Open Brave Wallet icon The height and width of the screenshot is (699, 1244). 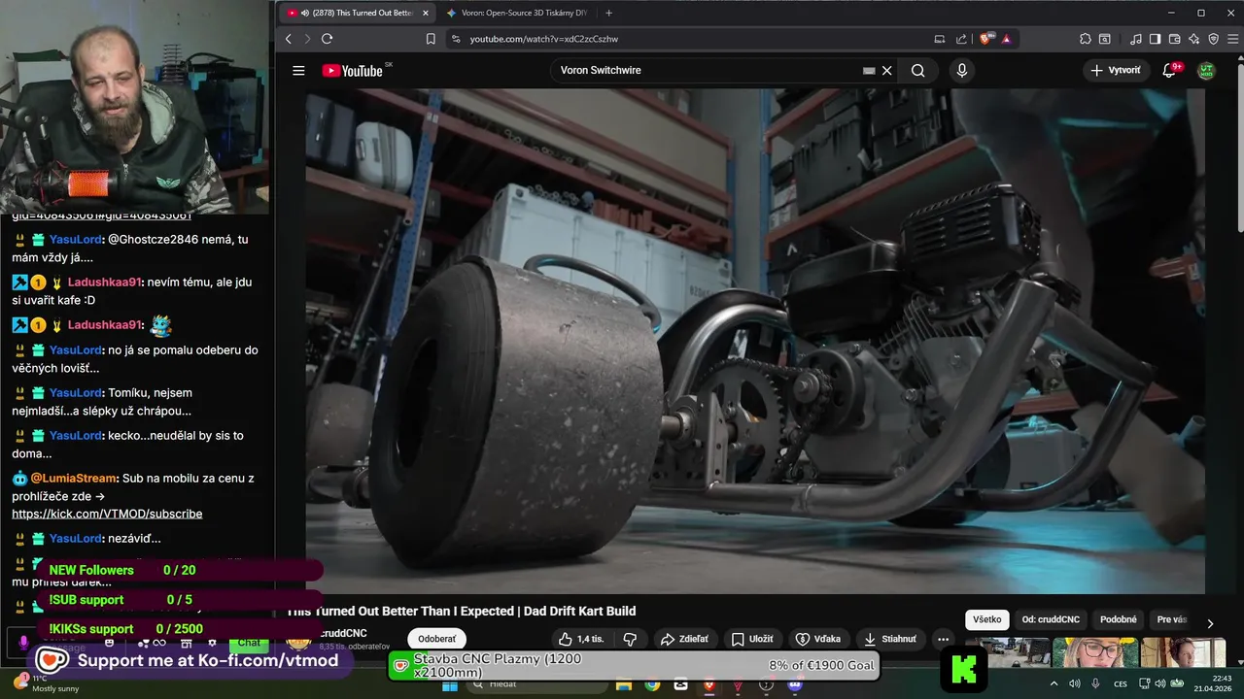pyautogui.click(x=1175, y=39)
